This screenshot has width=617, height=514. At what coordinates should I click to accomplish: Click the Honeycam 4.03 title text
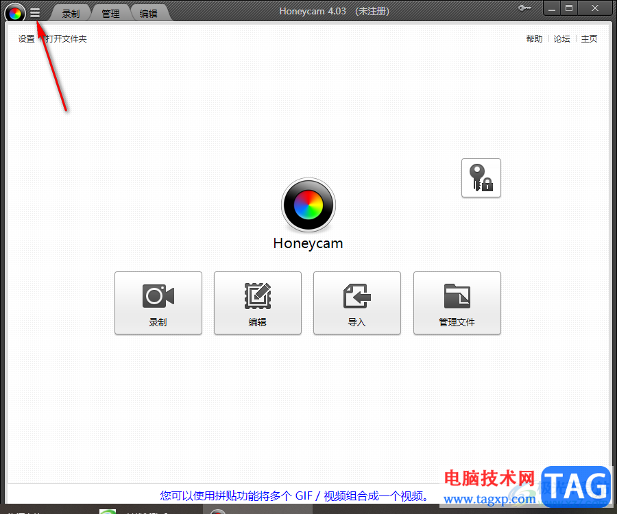coord(334,11)
